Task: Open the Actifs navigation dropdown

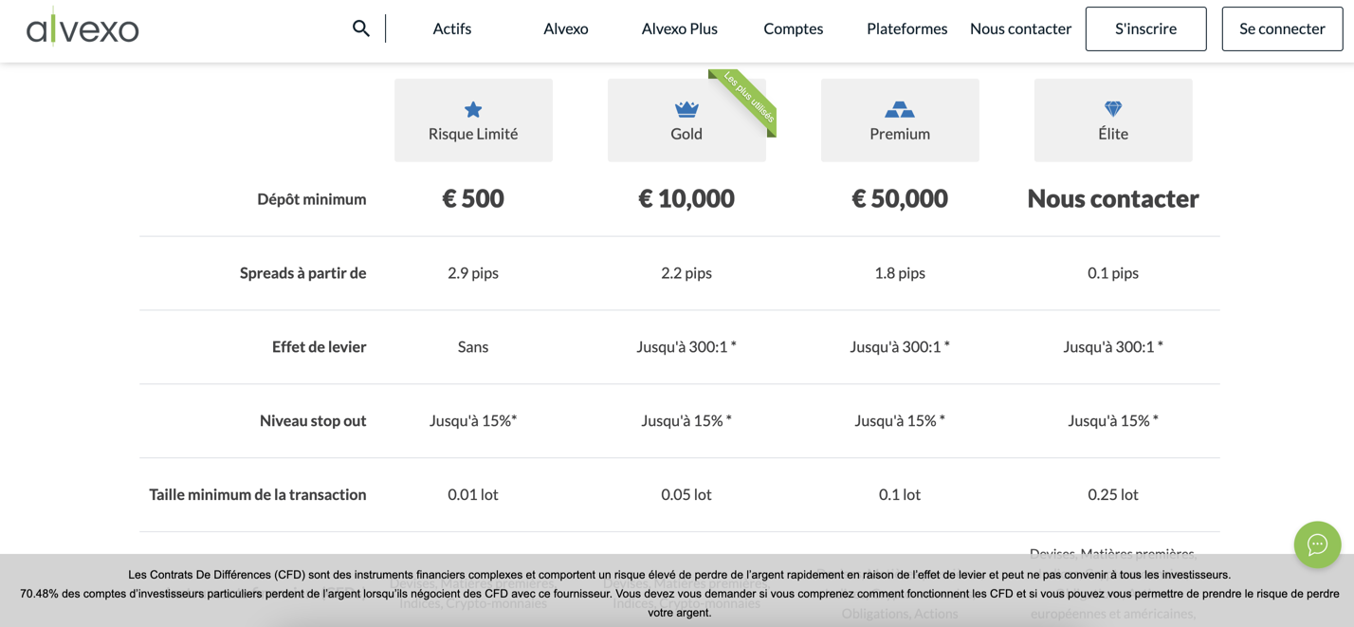Action: [451, 28]
